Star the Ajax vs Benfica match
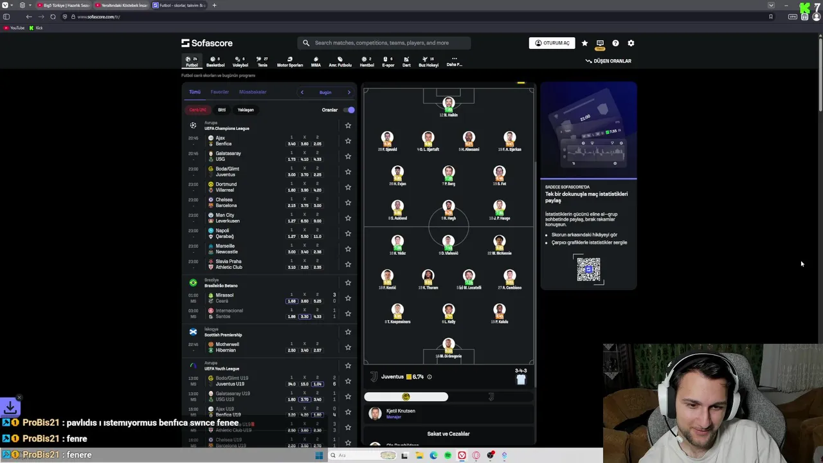This screenshot has height=463, width=823. (348, 141)
